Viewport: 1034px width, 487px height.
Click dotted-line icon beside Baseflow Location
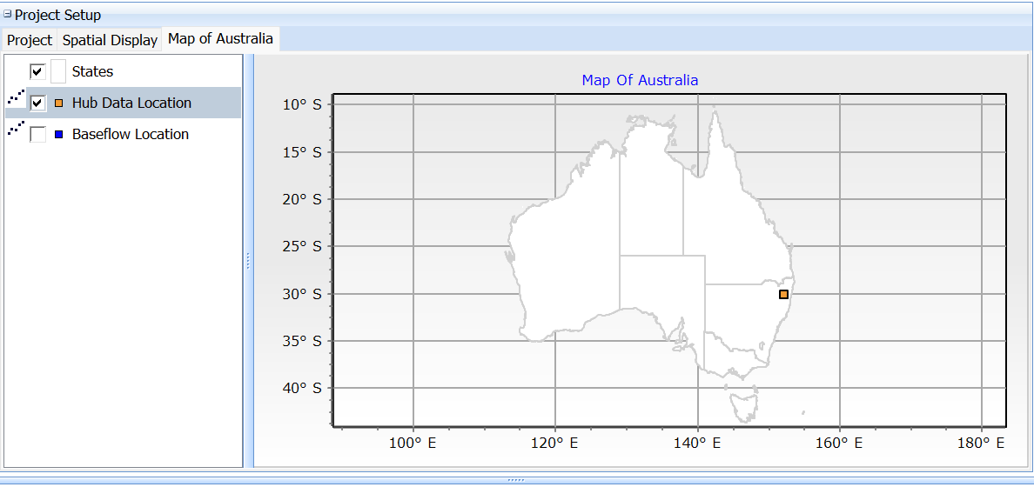coord(16,129)
